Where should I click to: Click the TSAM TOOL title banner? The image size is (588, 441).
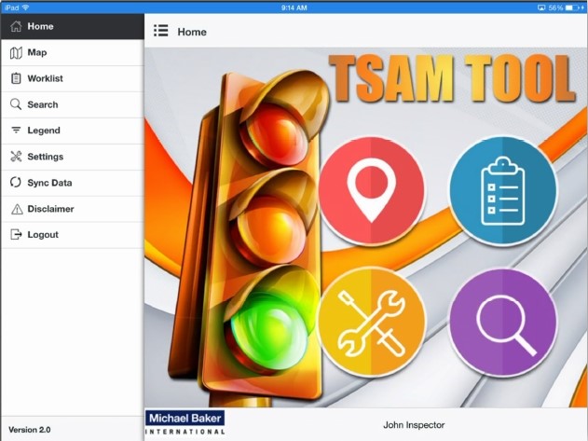click(450, 78)
